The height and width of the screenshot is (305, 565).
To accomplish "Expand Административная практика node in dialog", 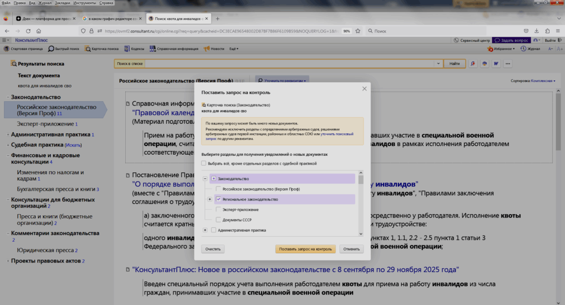I will coord(205,230).
